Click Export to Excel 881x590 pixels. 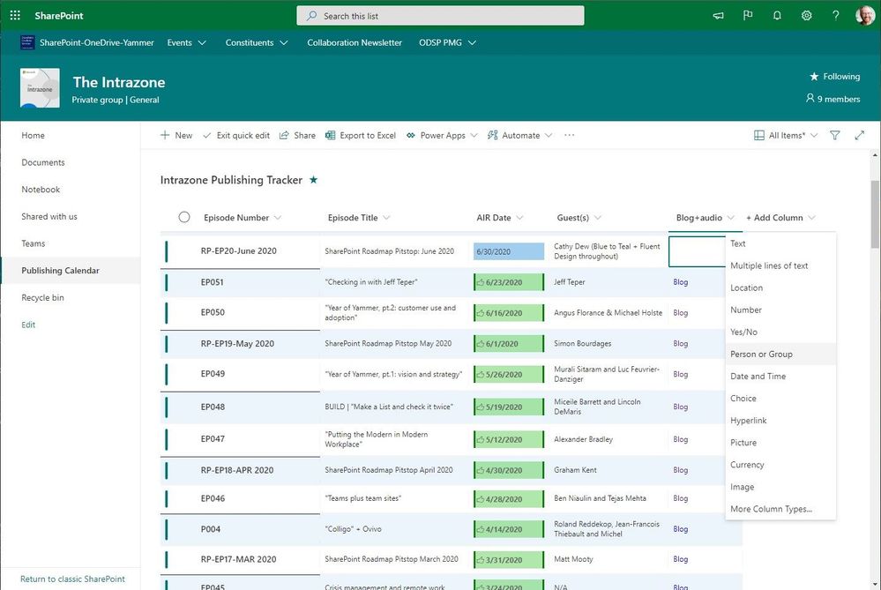360,136
